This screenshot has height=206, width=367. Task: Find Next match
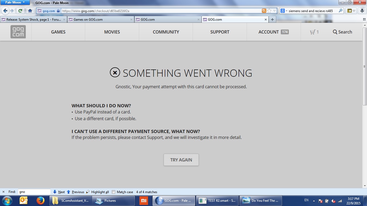pyautogui.click(x=59, y=192)
